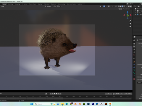
Task: Click the End frame field
Action: click(x=128, y=94)
